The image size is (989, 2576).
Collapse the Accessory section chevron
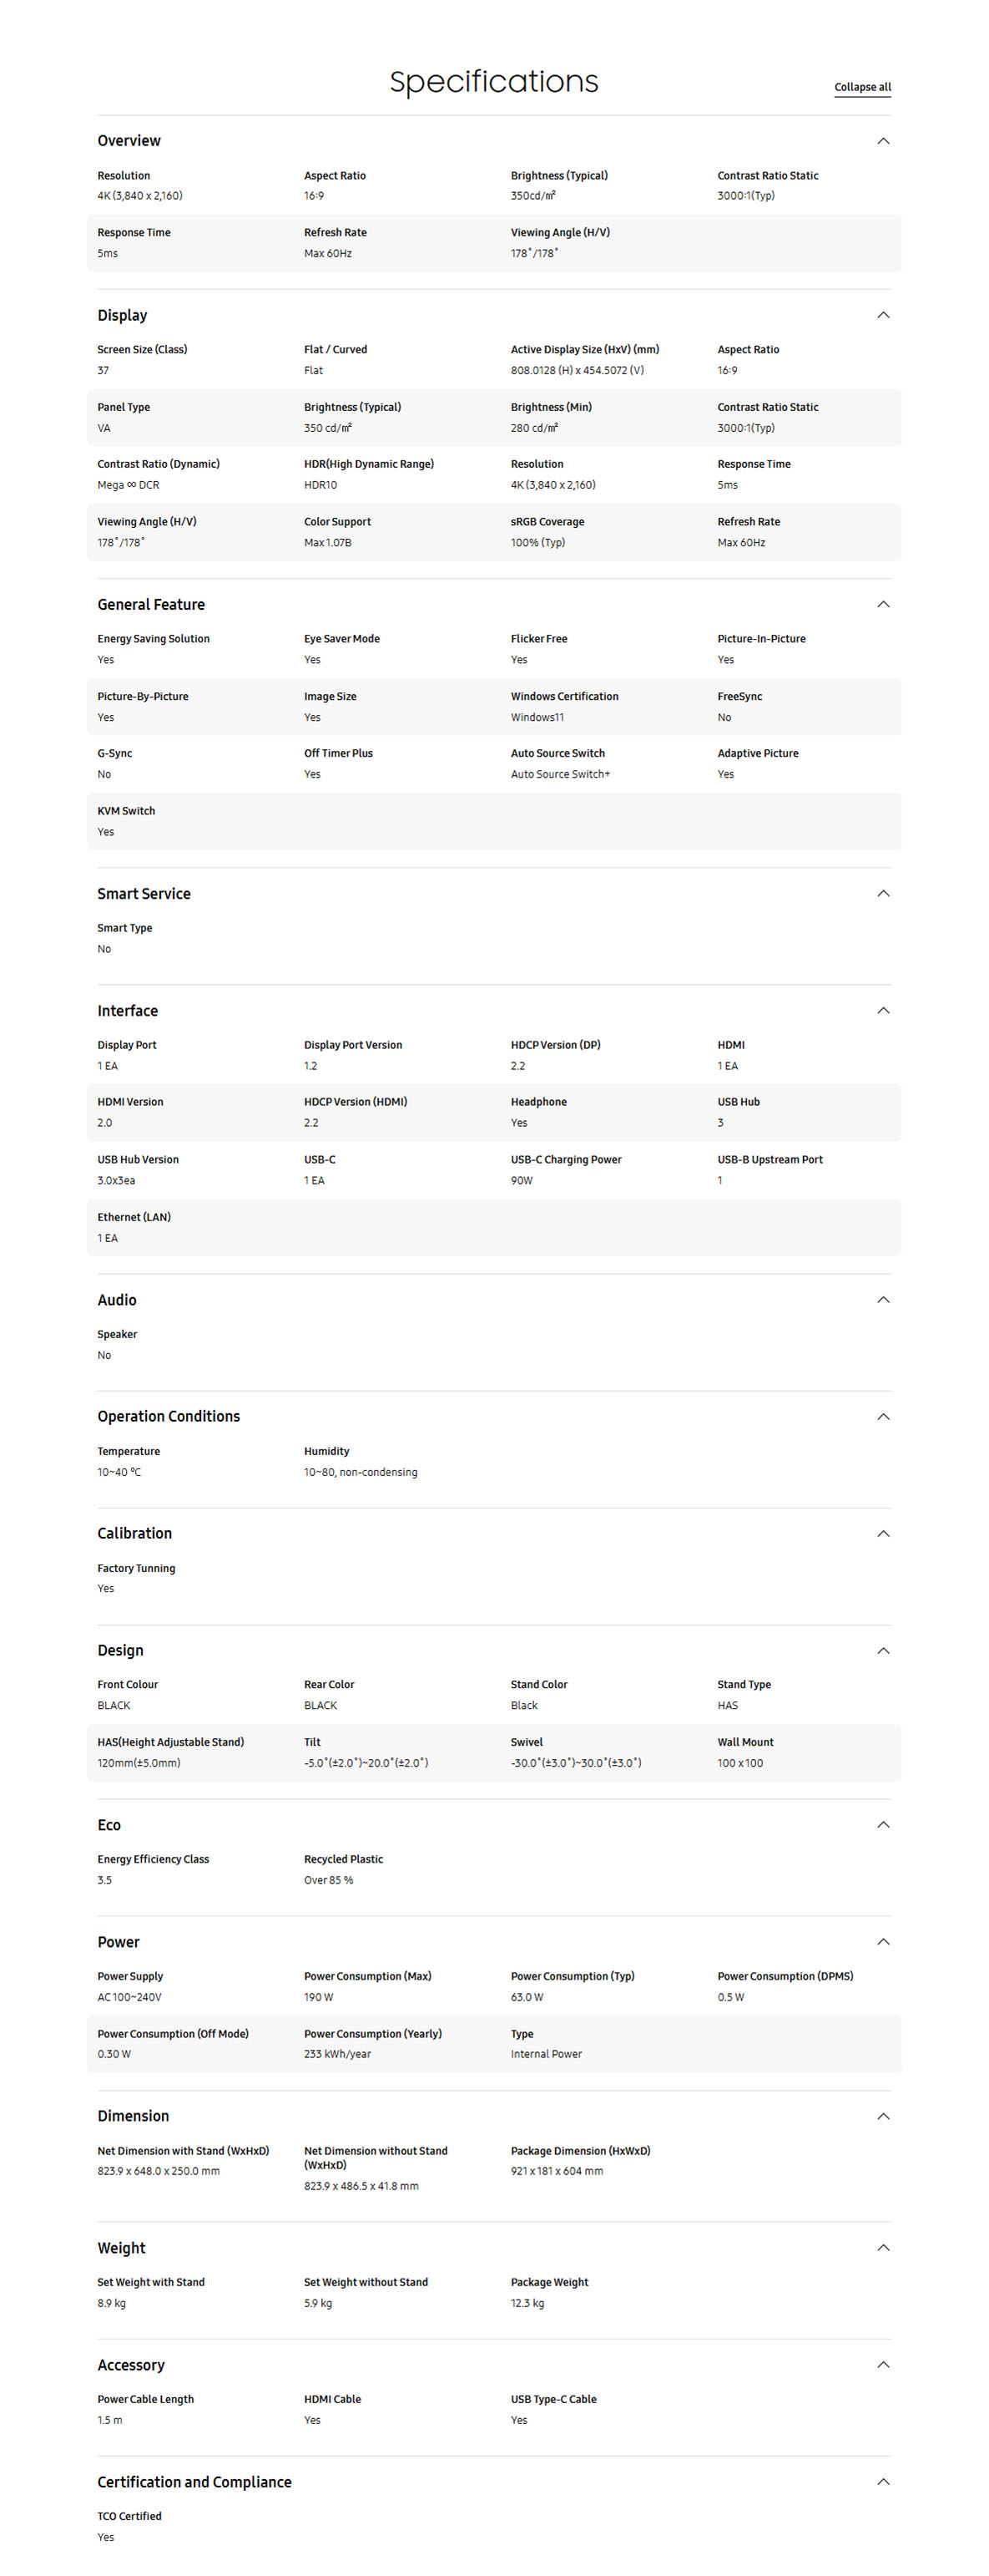tap(883, 2364)
